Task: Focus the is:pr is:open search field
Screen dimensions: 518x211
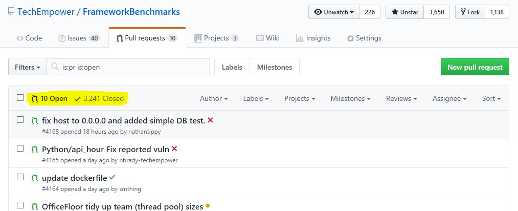Action: [128, 67]
